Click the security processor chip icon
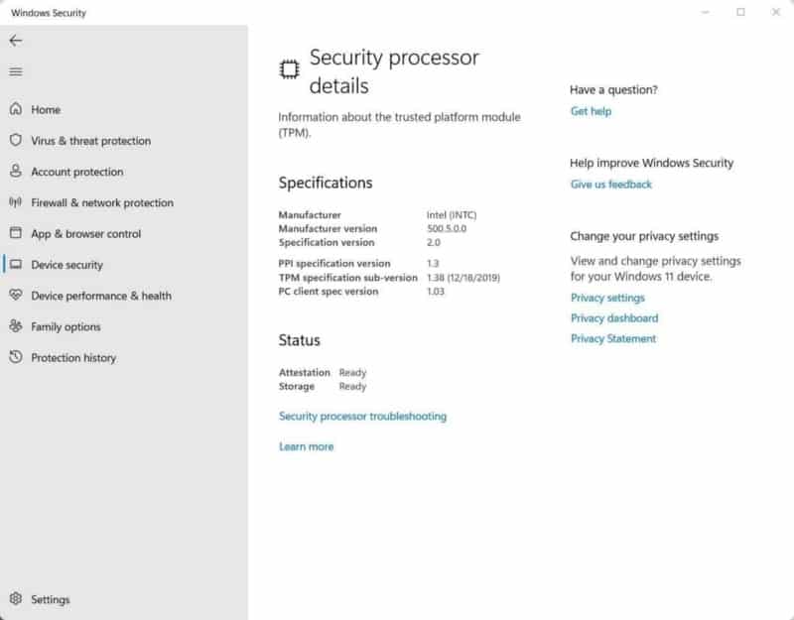The height and width of the screenshot is (620, 794). pos(290,68)
